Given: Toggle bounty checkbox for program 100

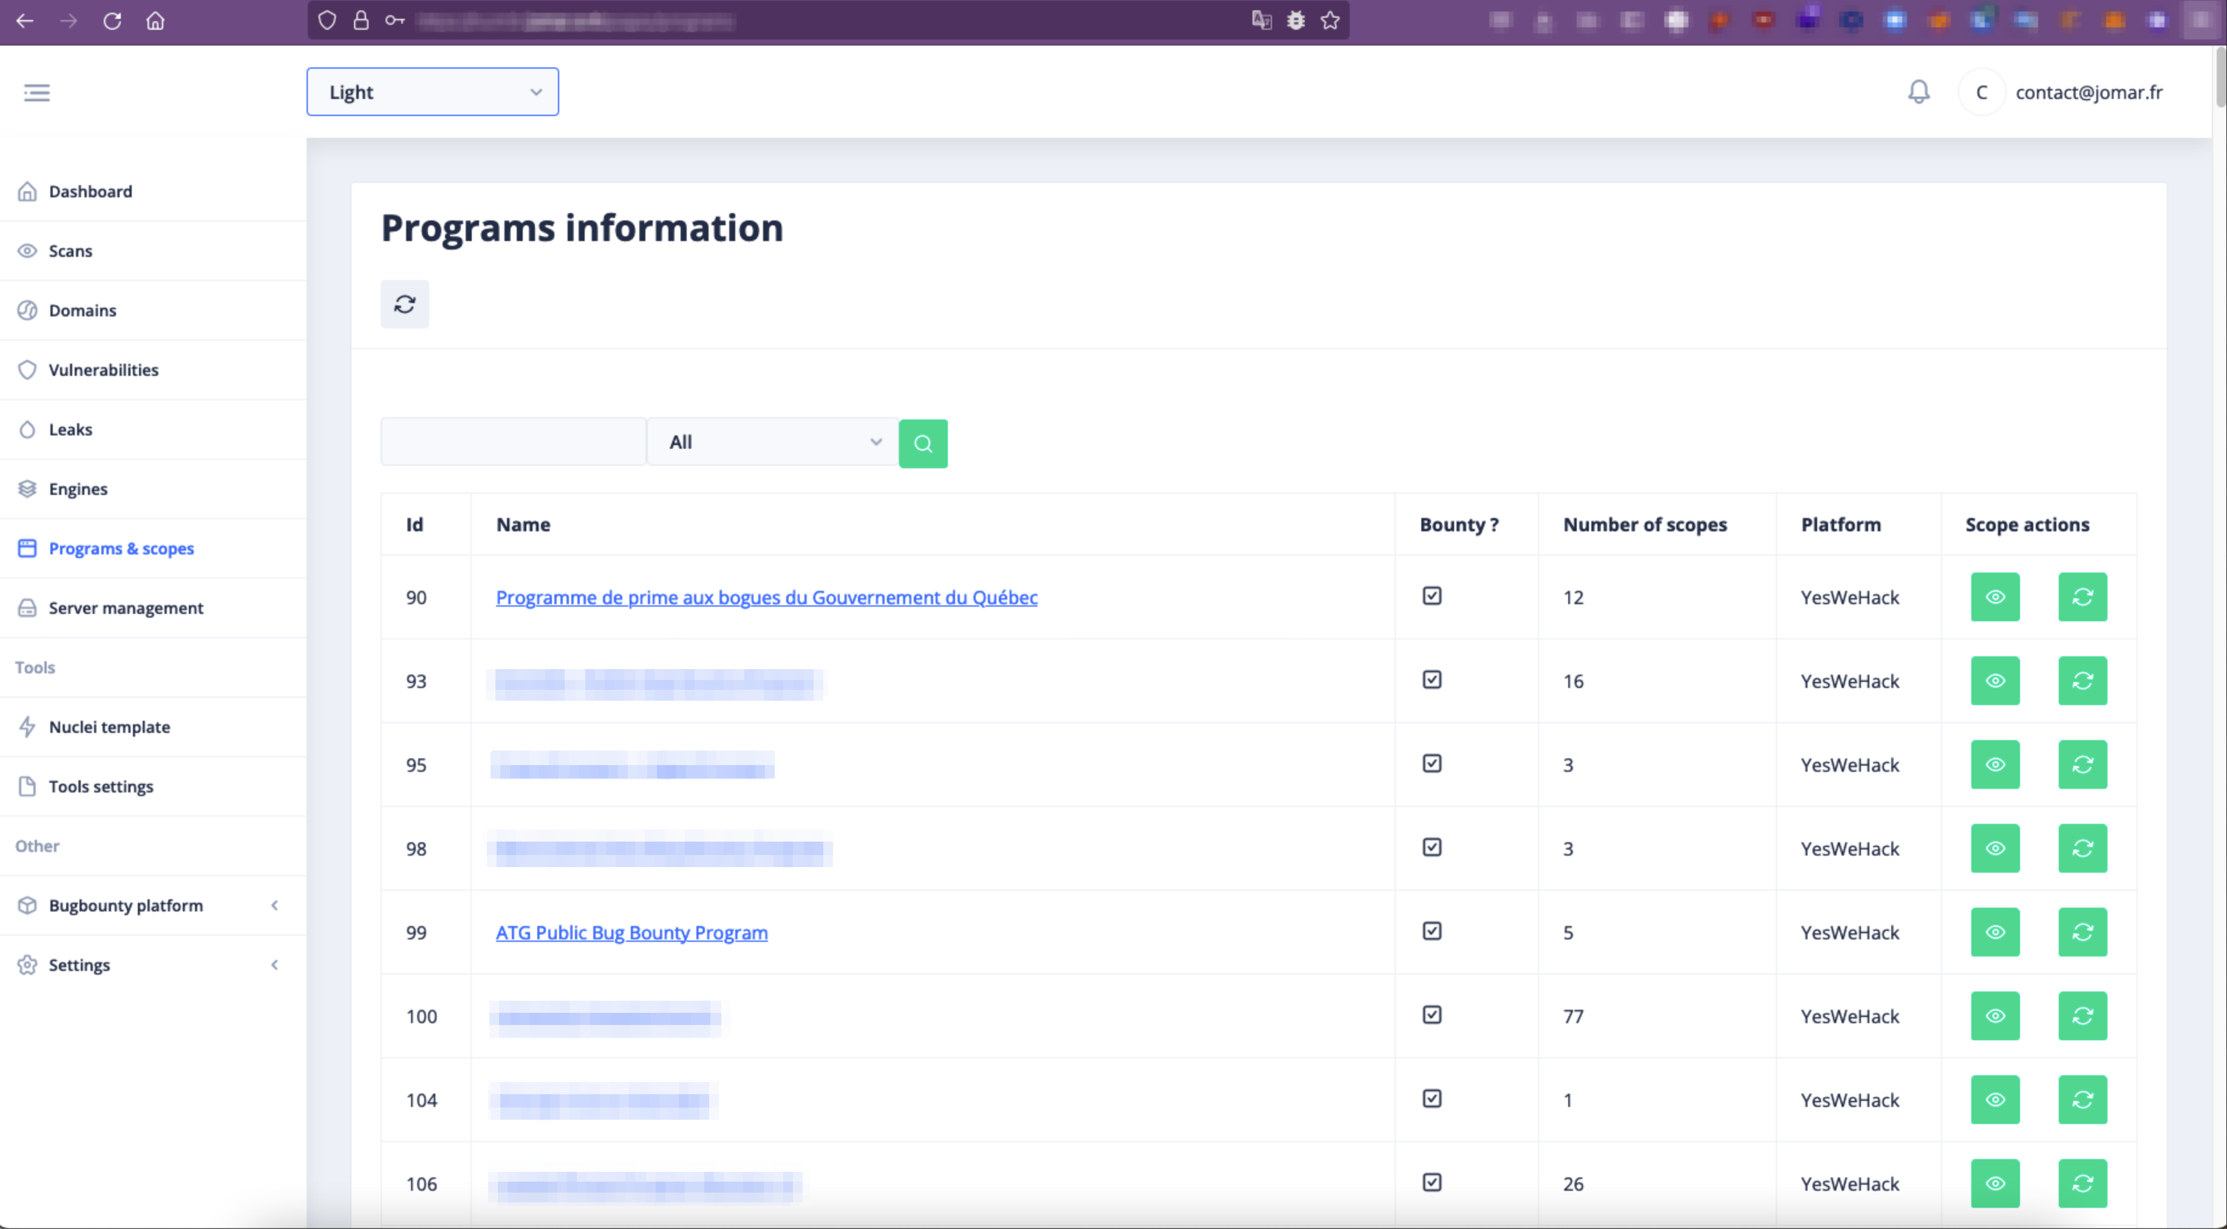Looking at the screenshot, I should 1432,1015.
